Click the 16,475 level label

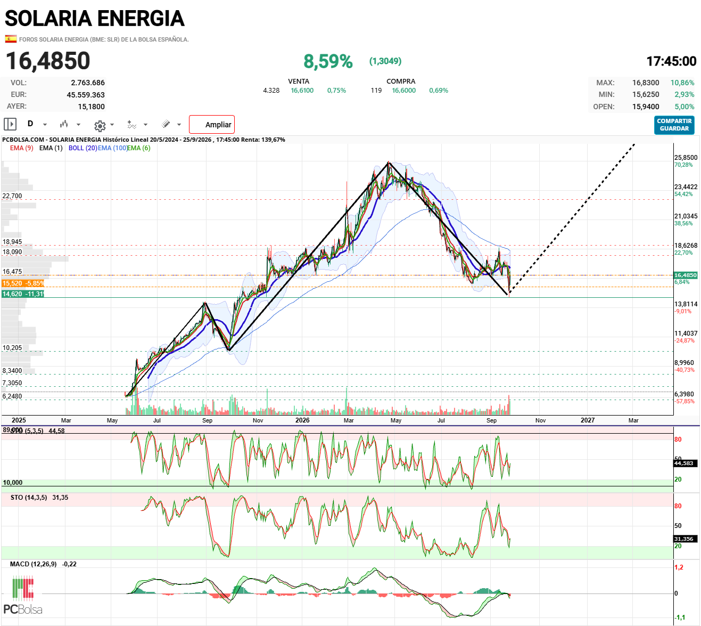12,272
